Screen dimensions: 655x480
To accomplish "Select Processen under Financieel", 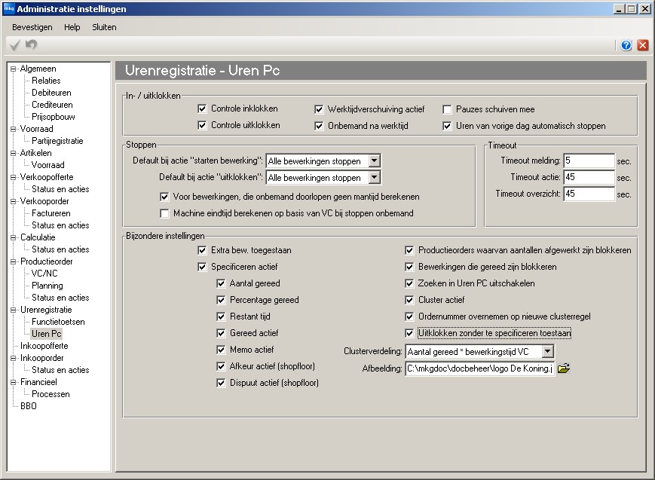I will tap(51, 394).
